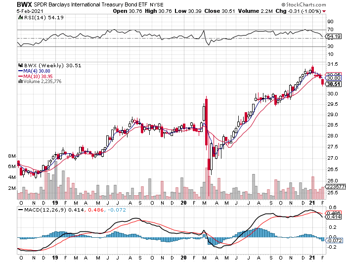This screenshot has height=262, width=346.
Task: Click the -0.072 MACD histogram tag
Action: 335,240
